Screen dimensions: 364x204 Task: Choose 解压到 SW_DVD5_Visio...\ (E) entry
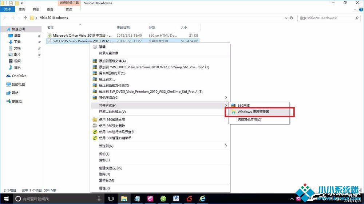(160, 91)
